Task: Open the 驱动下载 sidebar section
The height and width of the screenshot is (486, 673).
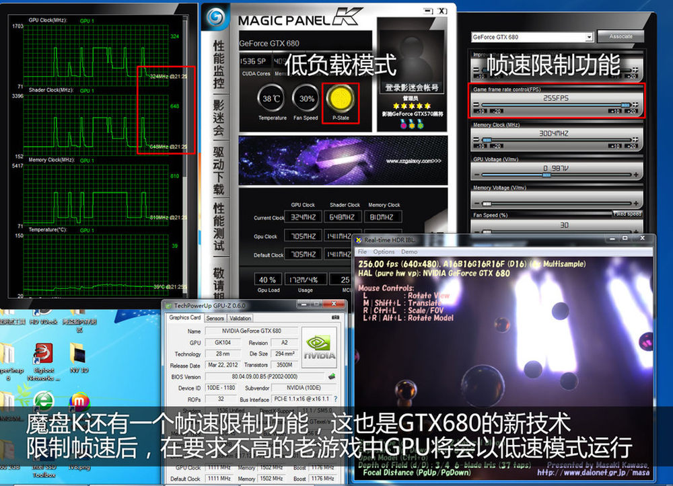Action: 219,171
